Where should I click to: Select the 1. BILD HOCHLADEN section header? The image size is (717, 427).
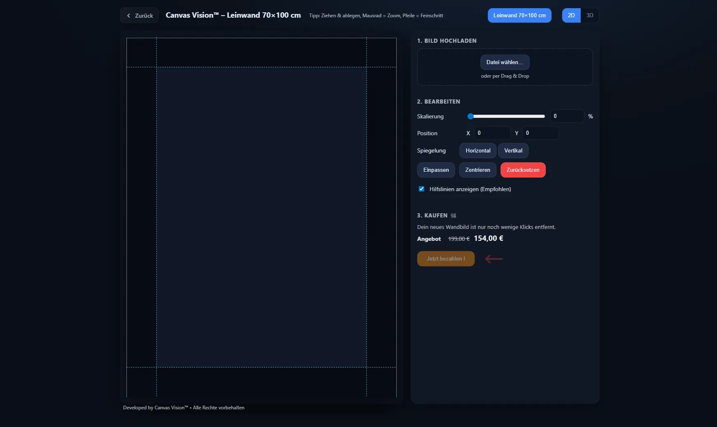click(x=446, y=41)
